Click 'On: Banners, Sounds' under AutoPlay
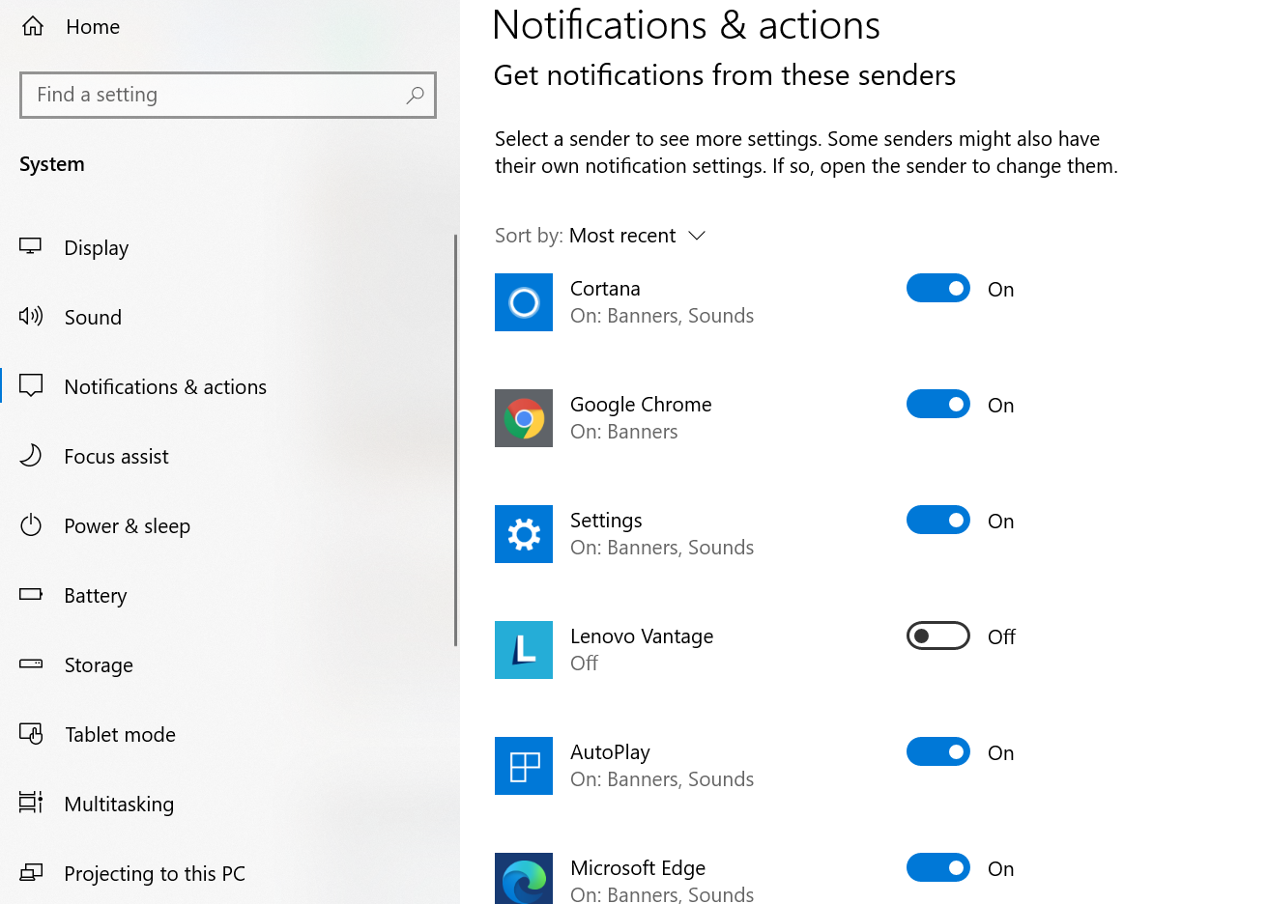 [662, 779]
